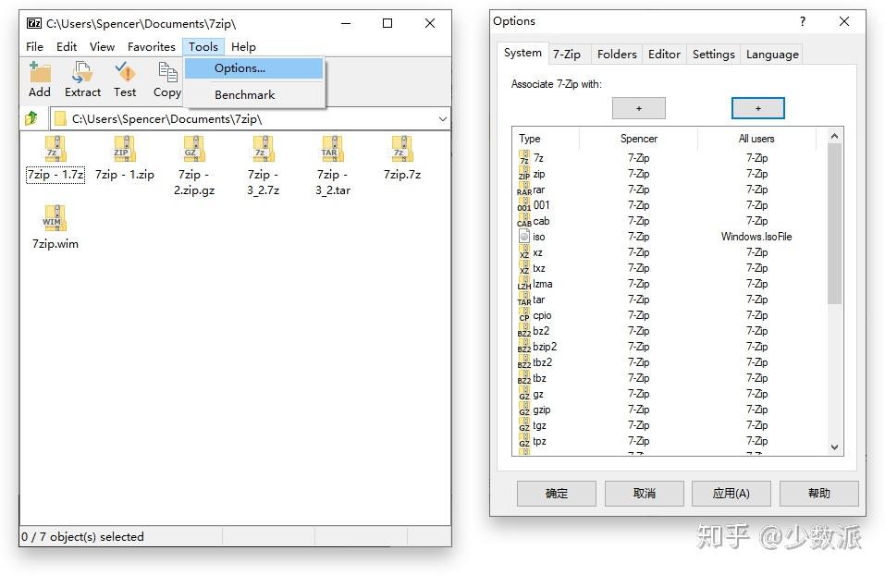Image resolution: width=885 pixels, height=575 pixels.
Task: Click the tpz row type label
Action: coord(539,441)
